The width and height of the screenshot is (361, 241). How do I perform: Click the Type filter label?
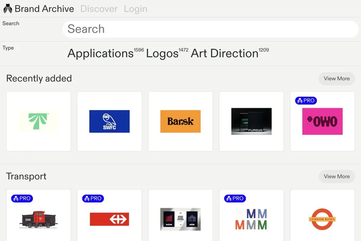(x=8, y=48)
